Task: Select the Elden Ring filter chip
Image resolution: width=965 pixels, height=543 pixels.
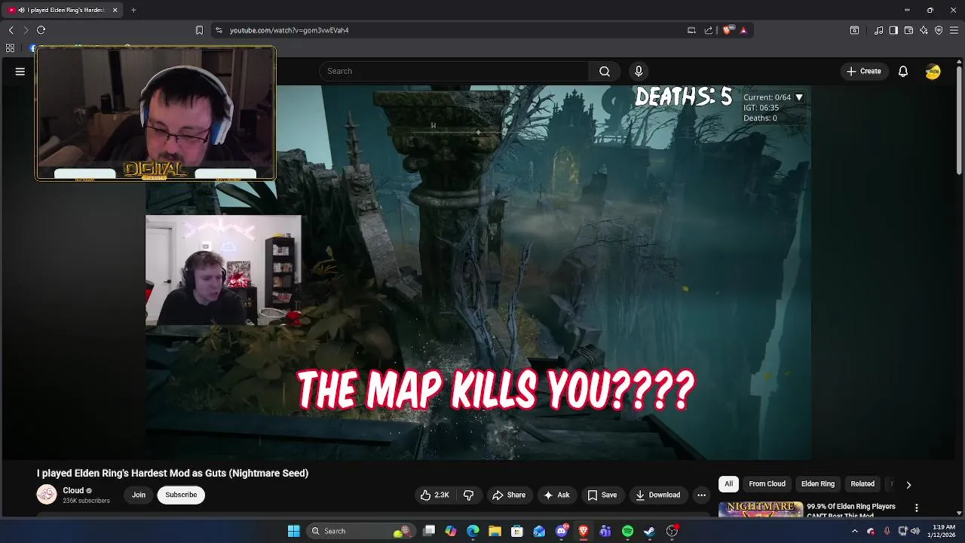Action: tap(818, 484)
